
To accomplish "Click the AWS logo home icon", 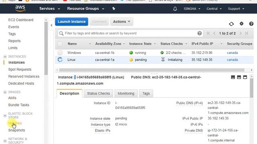I will click(x=20, y=8).
